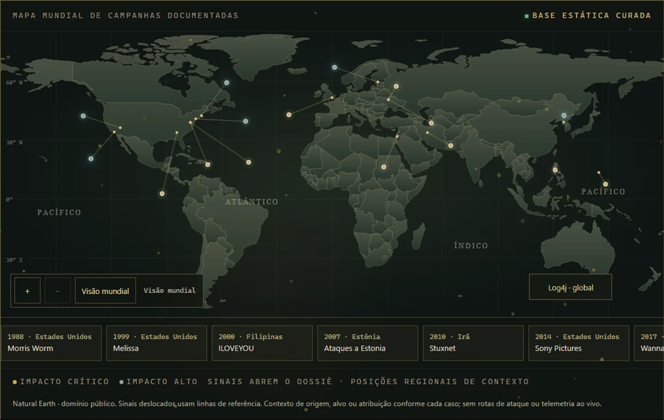The image size is (664, 420).
Task: Open the amber signal on Pakistan's coast
Action: [451, 146]
